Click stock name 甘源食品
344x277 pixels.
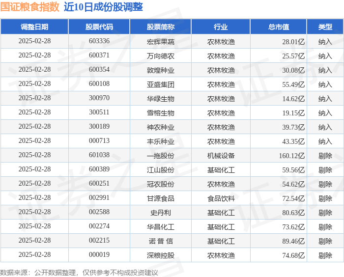[x=161, y=198]
